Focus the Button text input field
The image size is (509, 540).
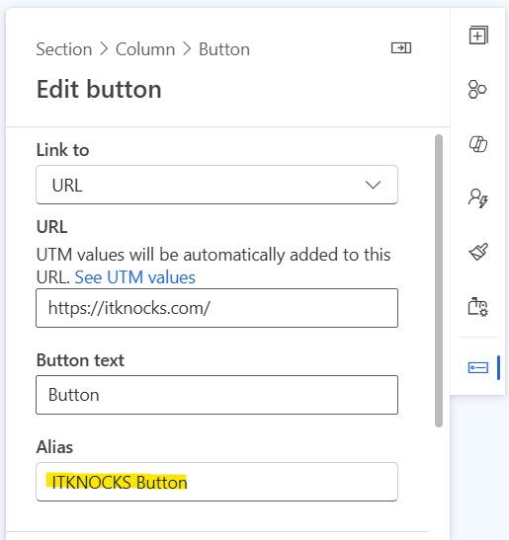pos(216,395)
